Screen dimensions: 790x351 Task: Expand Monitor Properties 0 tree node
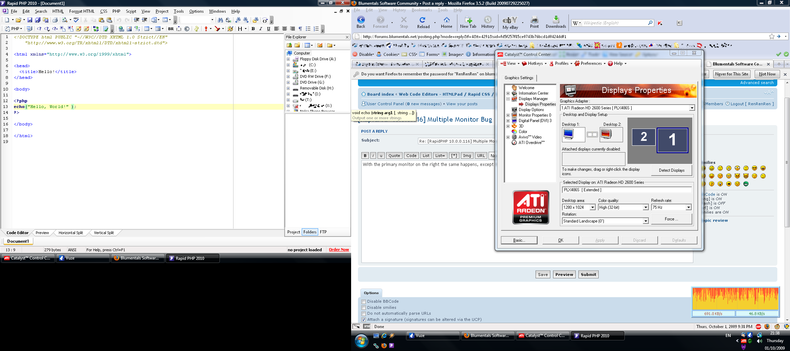(508, 115)
